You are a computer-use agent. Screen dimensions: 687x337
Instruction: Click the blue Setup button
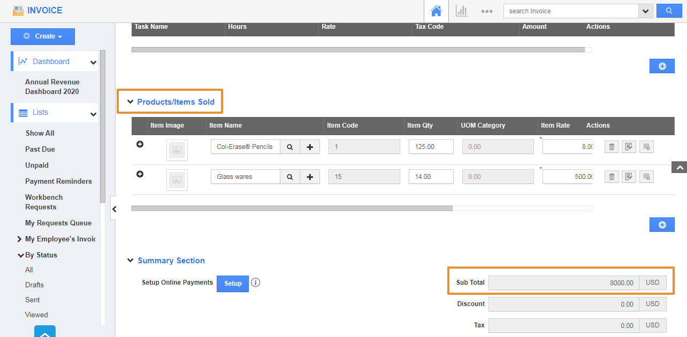(x=233, y=284)
